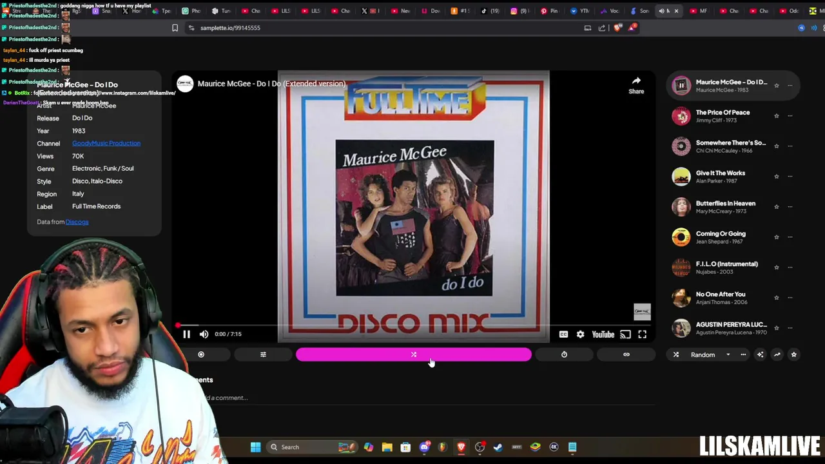The height and width of the screenshot is (464, 825).
Task: Open Discord from the taskbar
Action: click(424, 447)
